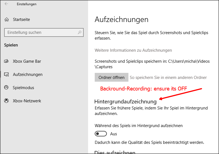
Task: Click the Spielmodus gauge icon
Action: (x=6, y=87)
